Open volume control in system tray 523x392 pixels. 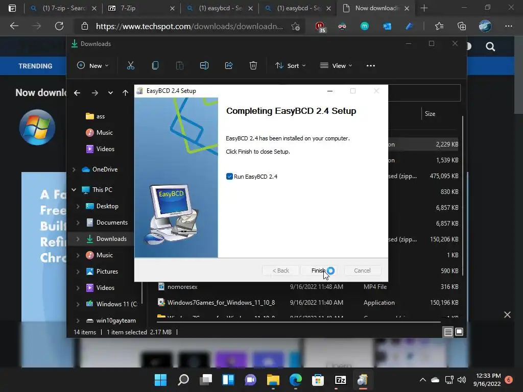pyautogui.click(x=462, y=380)
